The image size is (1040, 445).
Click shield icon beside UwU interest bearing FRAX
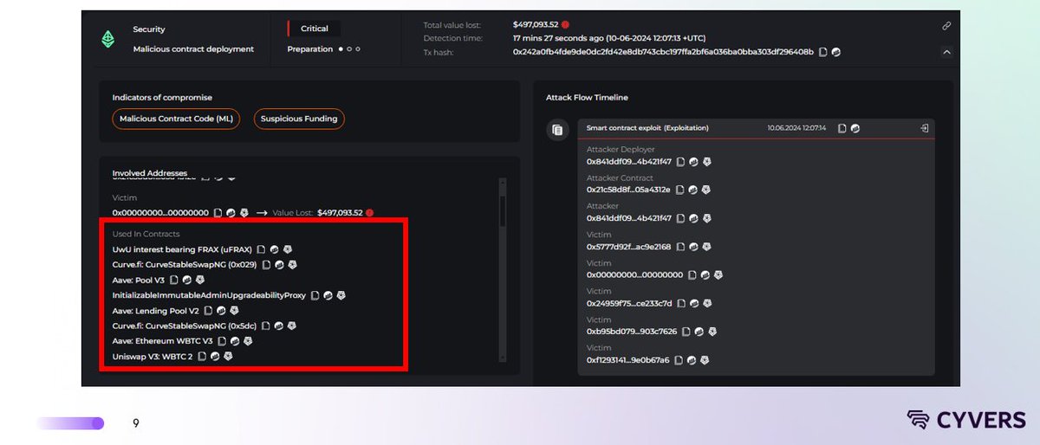(x=287, y=249)
